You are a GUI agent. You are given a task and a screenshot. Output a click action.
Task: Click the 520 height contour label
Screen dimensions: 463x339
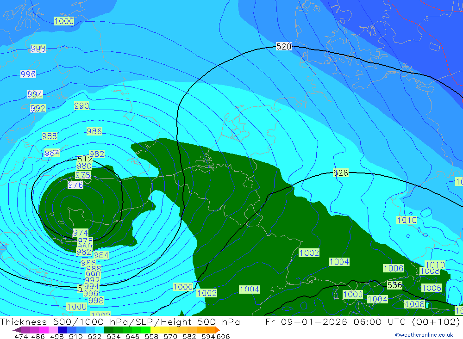click(283, 46)
